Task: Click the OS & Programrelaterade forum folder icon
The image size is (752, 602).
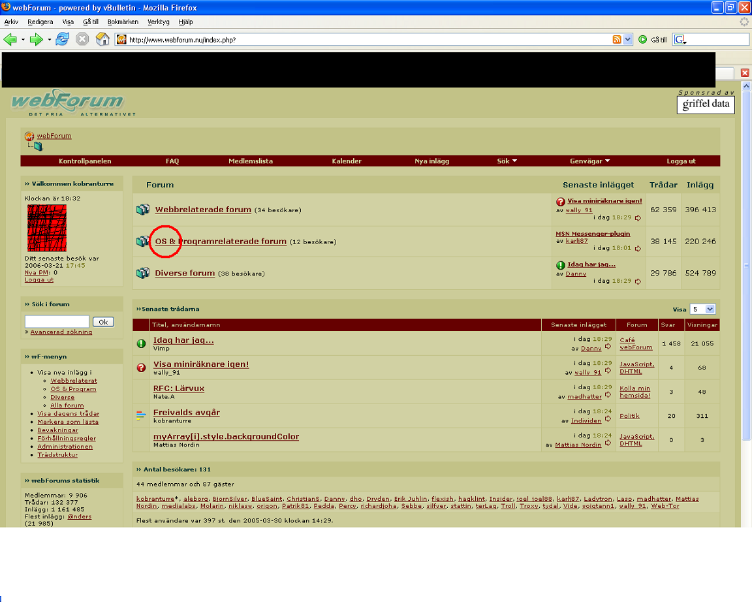Action: tap(143, 242)
